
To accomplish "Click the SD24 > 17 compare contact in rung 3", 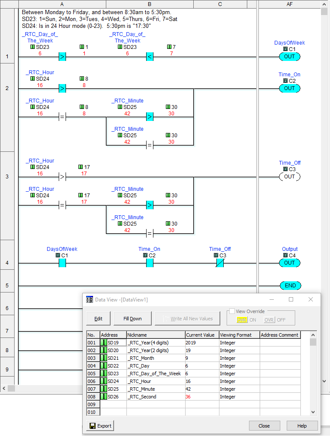I will [62, 177].
